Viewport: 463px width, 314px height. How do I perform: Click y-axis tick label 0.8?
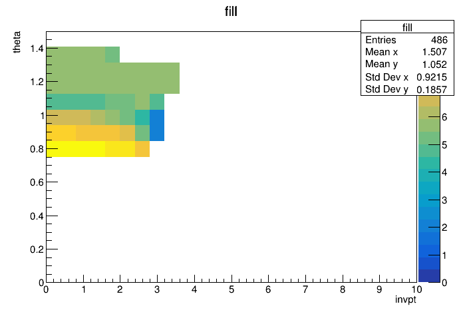(x=37, y=149)
